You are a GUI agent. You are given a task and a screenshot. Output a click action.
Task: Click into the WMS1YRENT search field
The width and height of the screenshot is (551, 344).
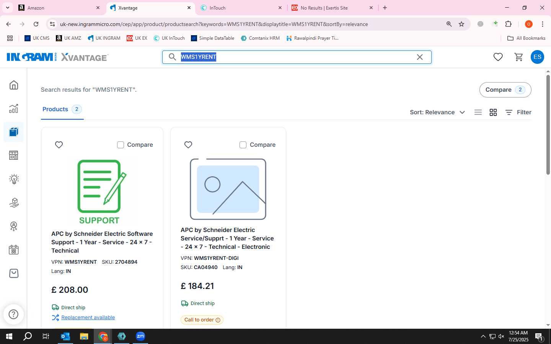pyautogui.click(x=297, y=57)
